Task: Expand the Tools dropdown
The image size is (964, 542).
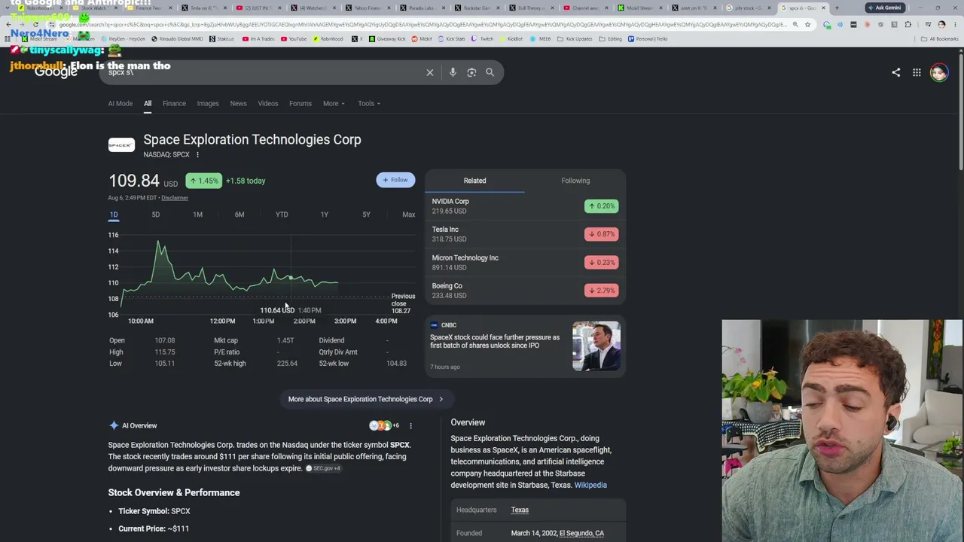Action: [x=369, y=104]
